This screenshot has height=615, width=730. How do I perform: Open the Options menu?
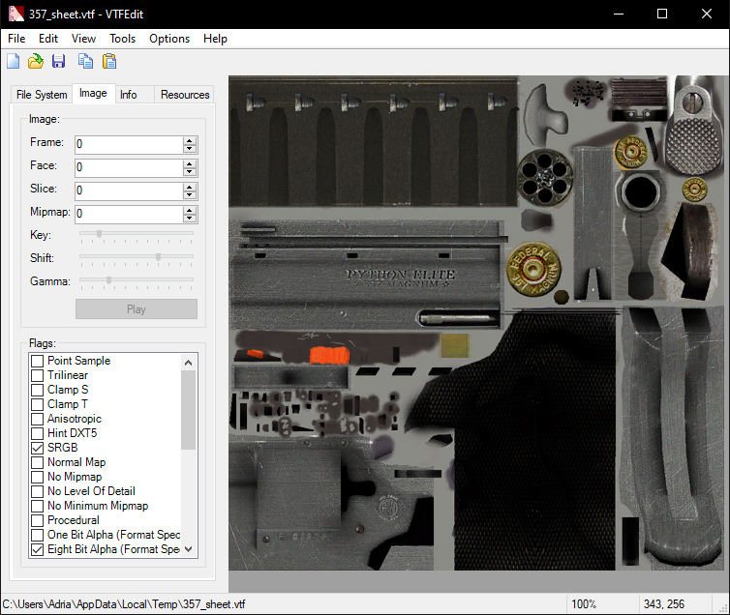tap(169, 39)
